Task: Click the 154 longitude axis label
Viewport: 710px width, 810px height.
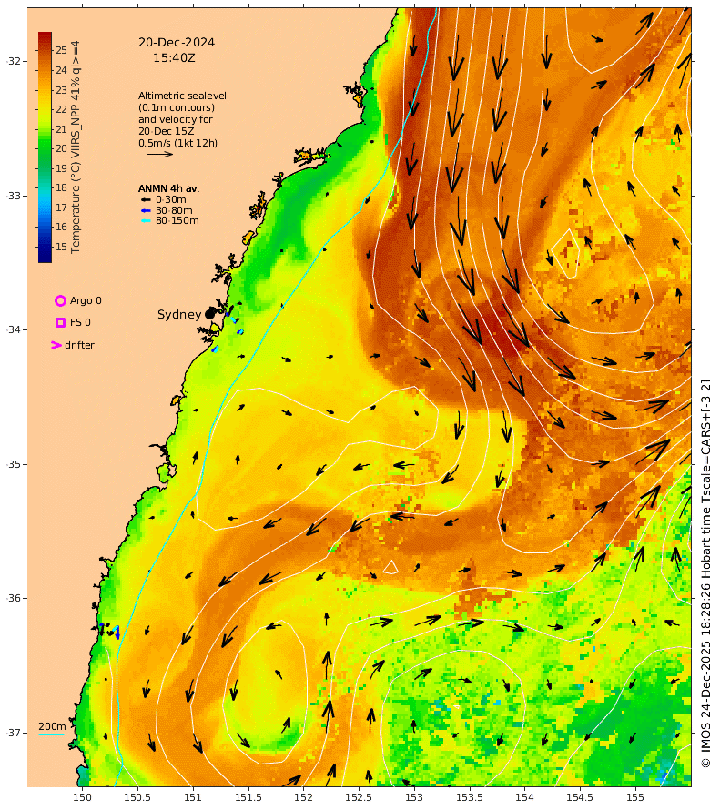Action: click(524, 797)
